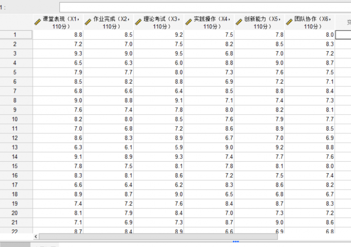Select row header 5
This screenshot has height=247, width=351.
(x=16, y=72)
